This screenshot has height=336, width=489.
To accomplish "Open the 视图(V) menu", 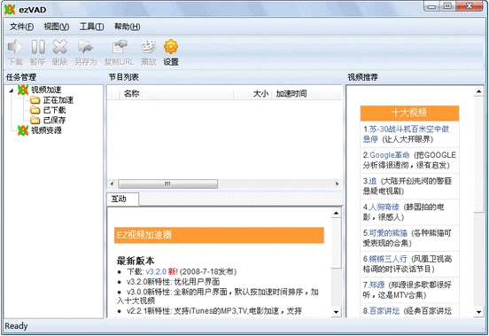I will tap(57, 27).
